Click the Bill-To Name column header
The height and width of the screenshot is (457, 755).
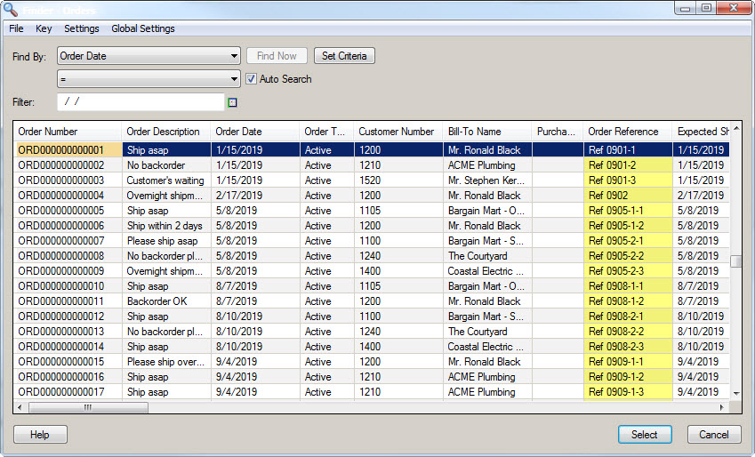[x=487, y=132]
